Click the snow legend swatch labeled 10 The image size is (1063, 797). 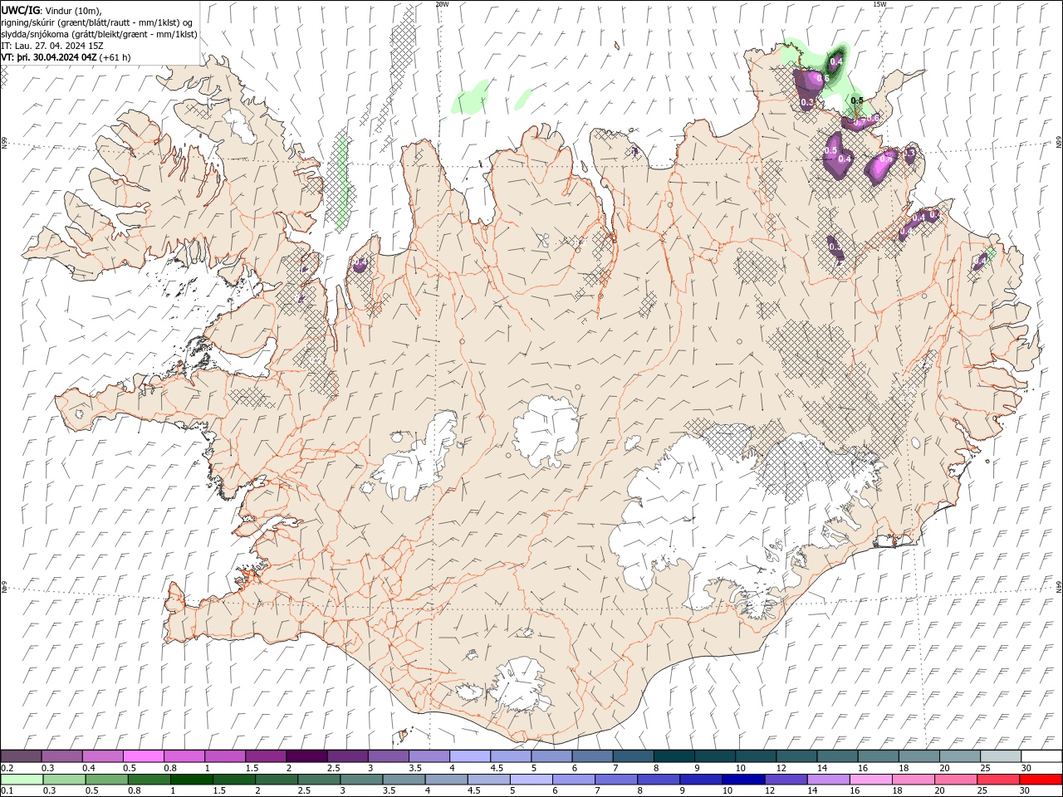pos(754,756)
